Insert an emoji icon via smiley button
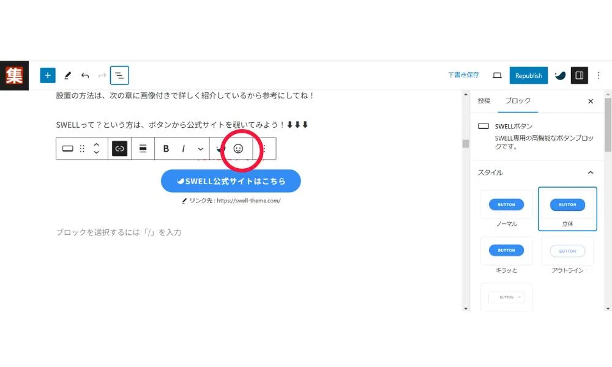612x367 pixels. coord(238,149)
